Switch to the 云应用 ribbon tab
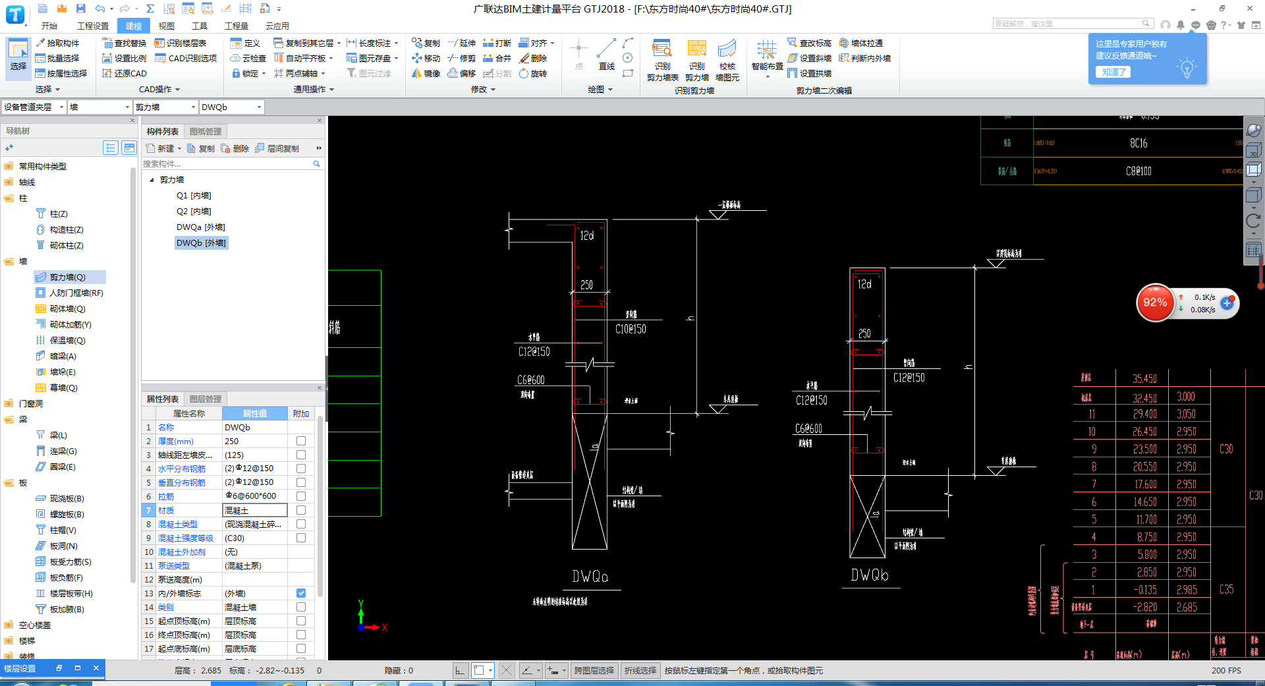The width and height of the screenshot is (1265, 686). [x=277, y=26]
